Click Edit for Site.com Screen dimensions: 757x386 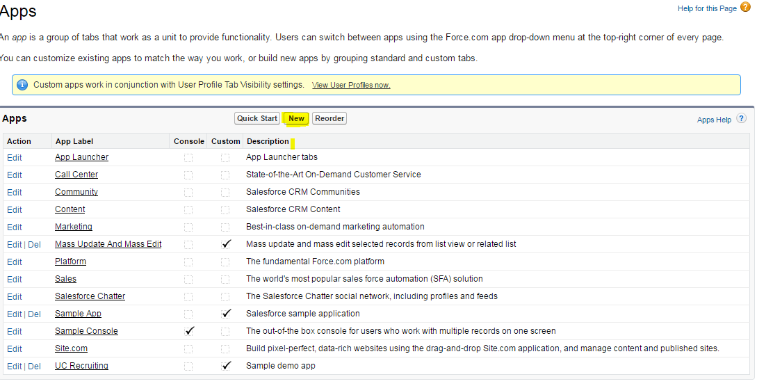[x=15, y=349]
